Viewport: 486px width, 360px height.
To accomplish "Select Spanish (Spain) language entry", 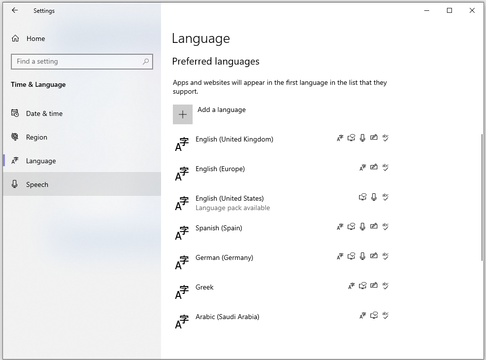I will pos(282,232).
